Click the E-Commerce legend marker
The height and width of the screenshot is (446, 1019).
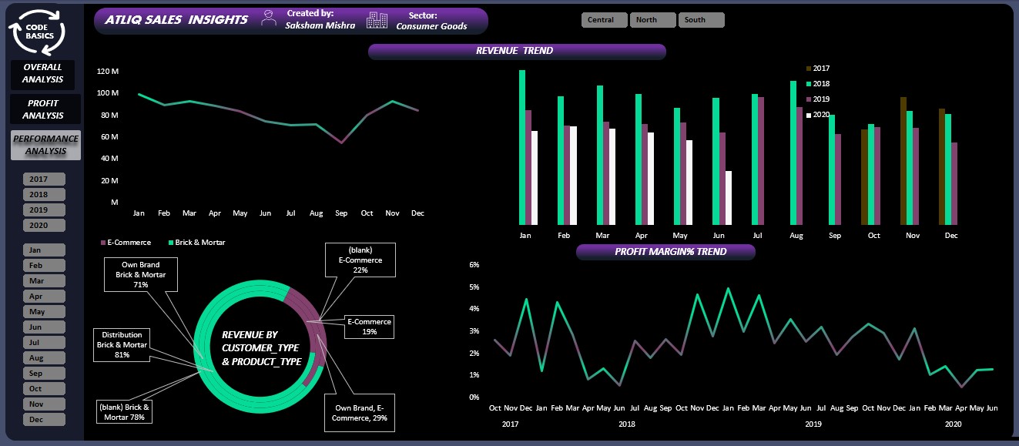pos(102,243)
